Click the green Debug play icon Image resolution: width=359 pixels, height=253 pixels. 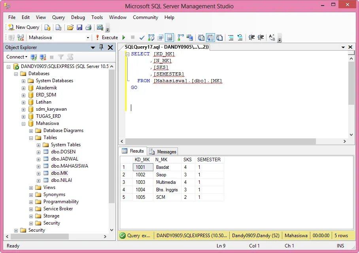click(124, 38)
